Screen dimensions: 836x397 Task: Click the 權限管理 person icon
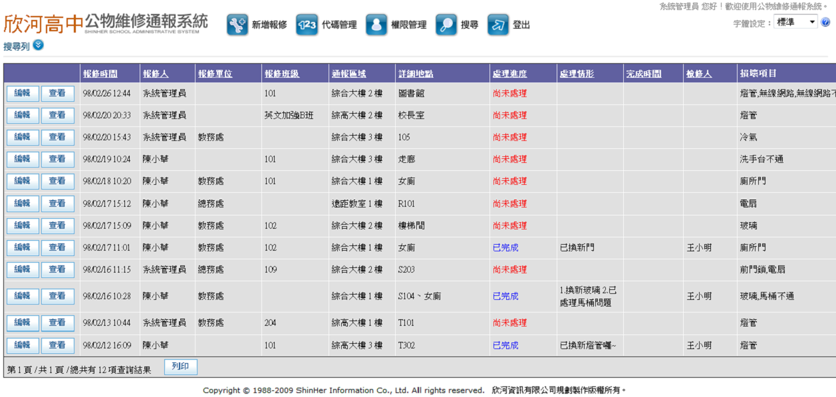point(376,25)
